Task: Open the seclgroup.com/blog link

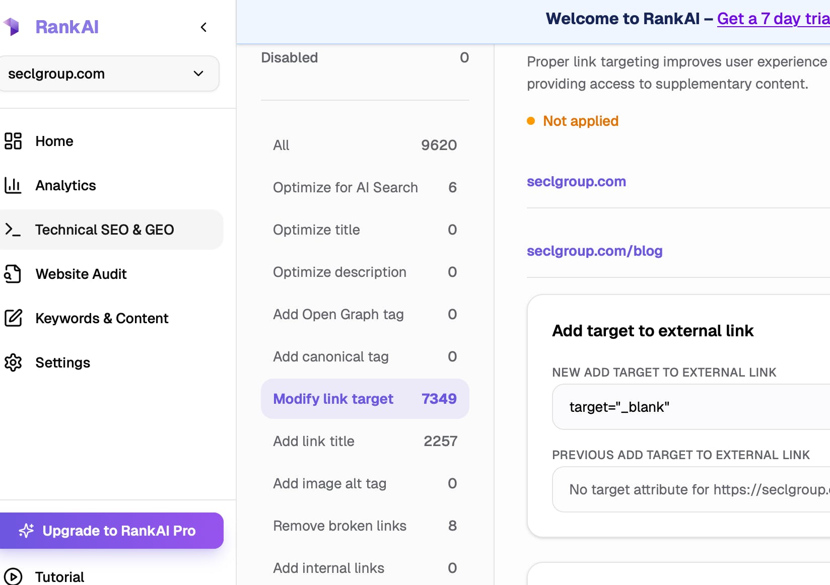Action: (594, 251)
